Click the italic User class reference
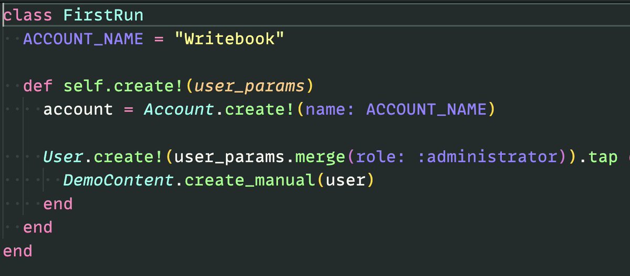630x276 pixels. [x=63, y=157]
